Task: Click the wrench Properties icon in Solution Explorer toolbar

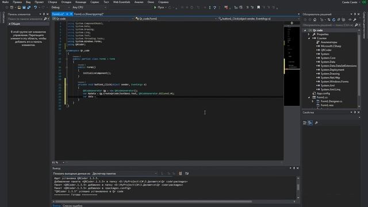Action: point(355,20)
